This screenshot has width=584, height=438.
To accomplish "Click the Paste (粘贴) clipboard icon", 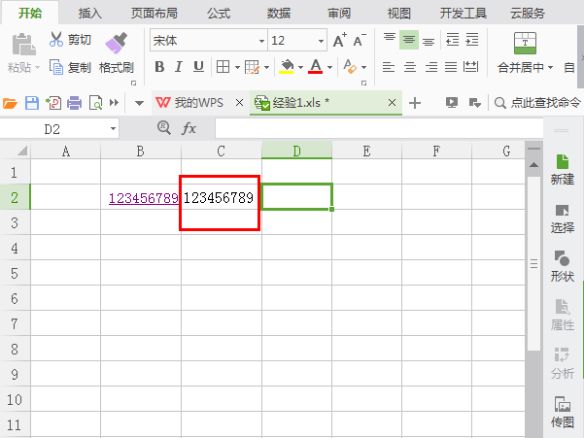I will click(23, 45).
